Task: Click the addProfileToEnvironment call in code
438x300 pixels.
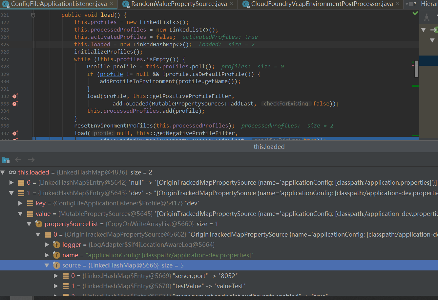Action: pyautogui.click(x=137, y=81)
